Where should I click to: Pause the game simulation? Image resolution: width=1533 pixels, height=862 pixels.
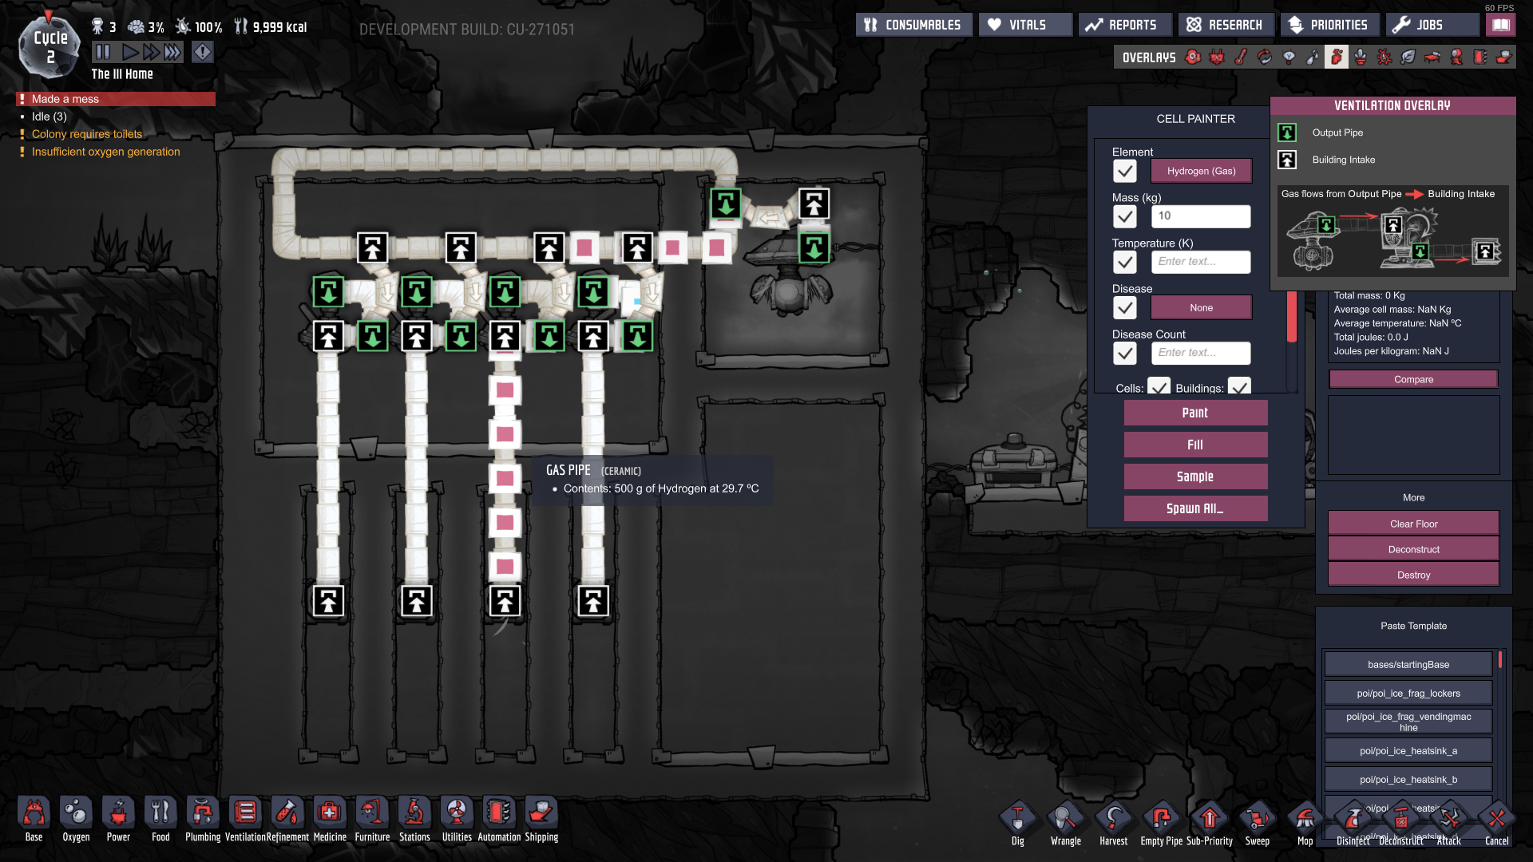tap(103, 53)
